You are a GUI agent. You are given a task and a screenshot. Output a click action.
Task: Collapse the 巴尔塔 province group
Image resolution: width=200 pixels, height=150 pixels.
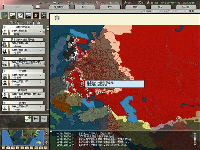[4, 59]
